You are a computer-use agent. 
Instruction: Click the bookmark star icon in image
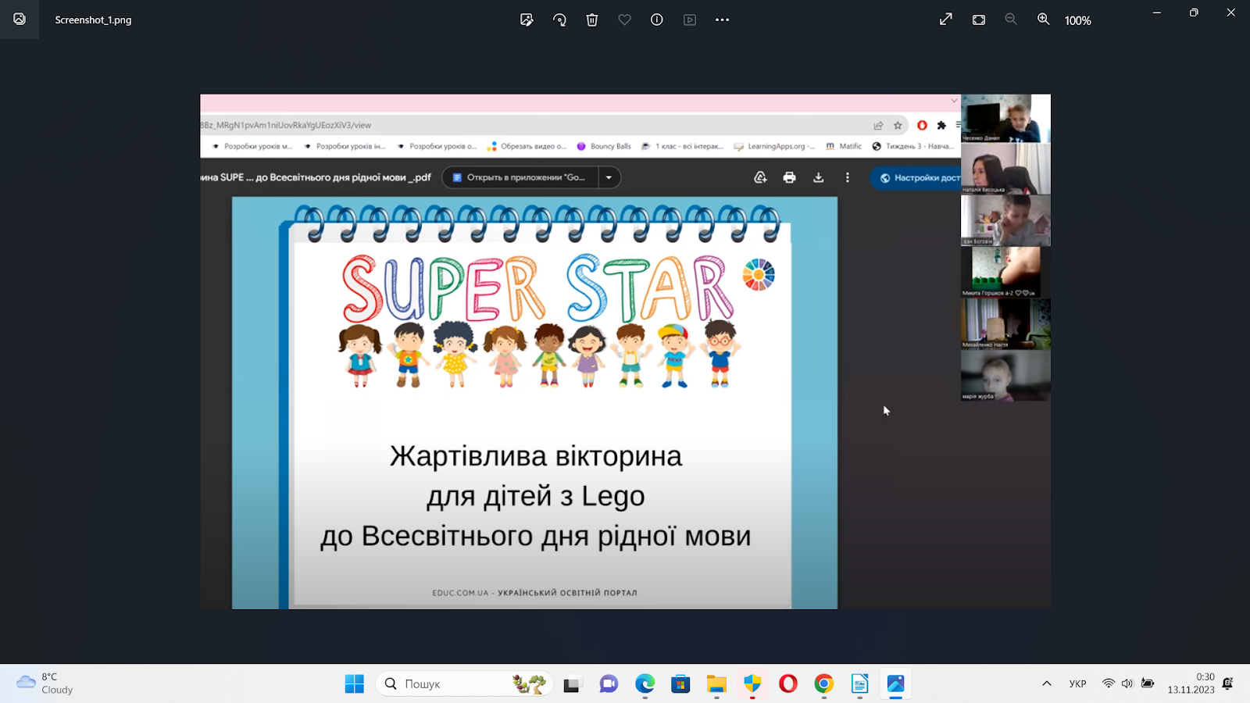point(898,125)
